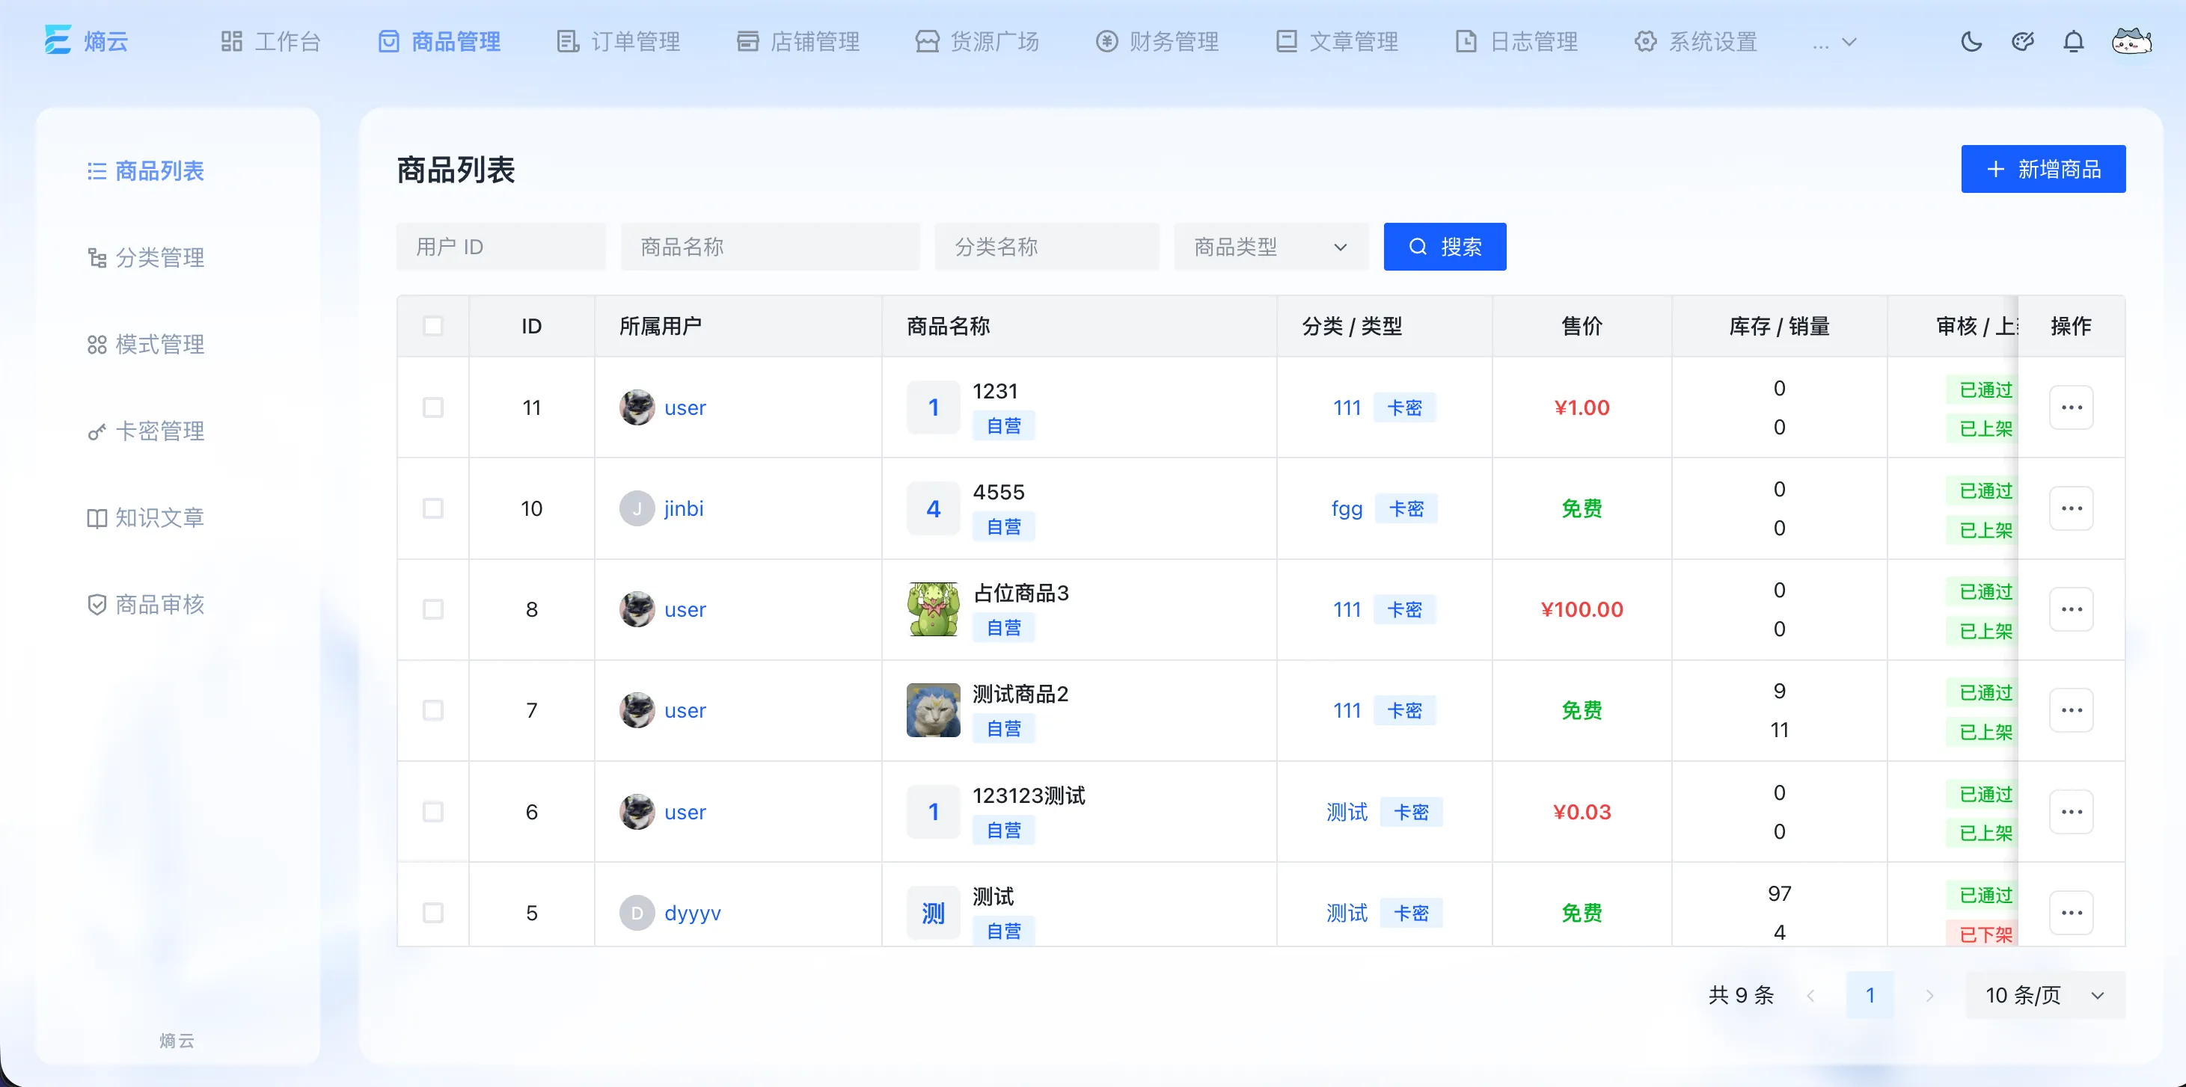Open the fgg category link
Viewport: 2186px width, 1087px height.
[1347, 508]
